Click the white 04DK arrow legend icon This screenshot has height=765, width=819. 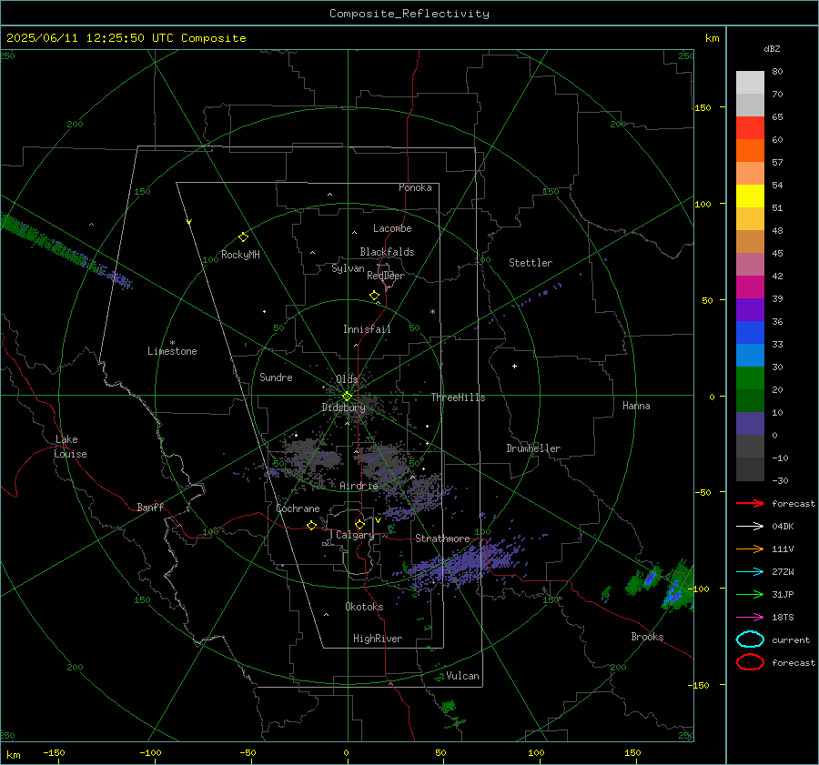click(750, 526)
